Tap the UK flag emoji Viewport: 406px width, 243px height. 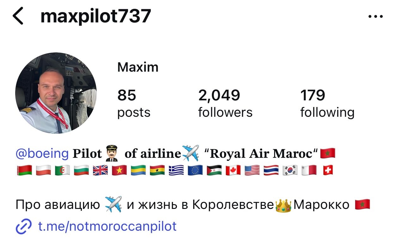click(x=100, y=170)
